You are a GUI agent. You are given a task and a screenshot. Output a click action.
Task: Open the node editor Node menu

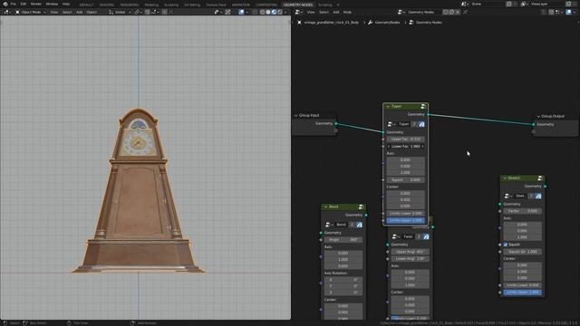tap(347, 12)
